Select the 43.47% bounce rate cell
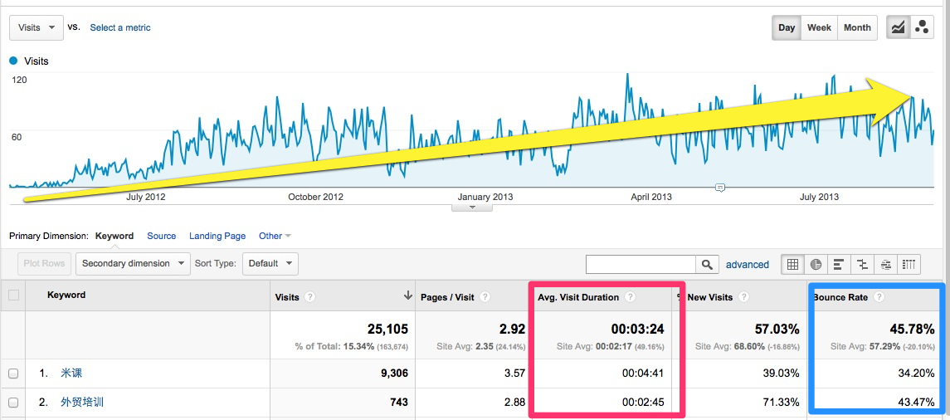 point(917,401)
